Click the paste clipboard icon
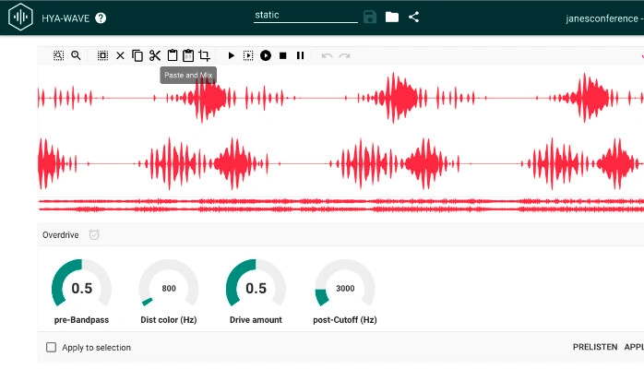 172,55
